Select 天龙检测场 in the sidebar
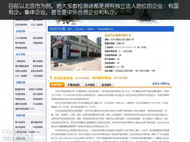The image size is (190, 142). (38, 127)
